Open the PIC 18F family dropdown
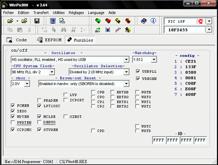This screenshot has width=218, height=165. [x=209, y=21]
